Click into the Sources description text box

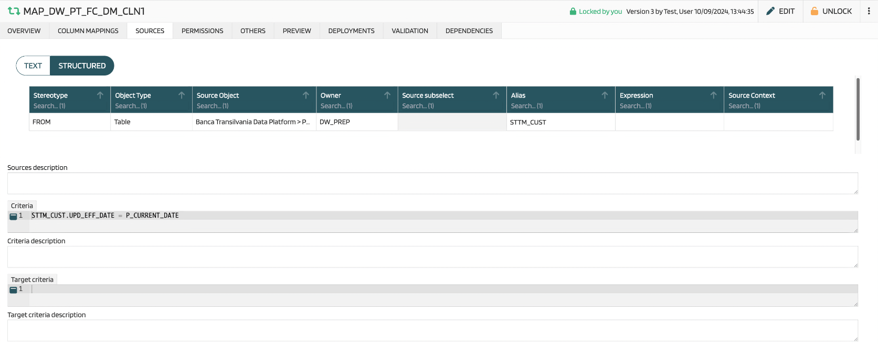tap(432, 184)
